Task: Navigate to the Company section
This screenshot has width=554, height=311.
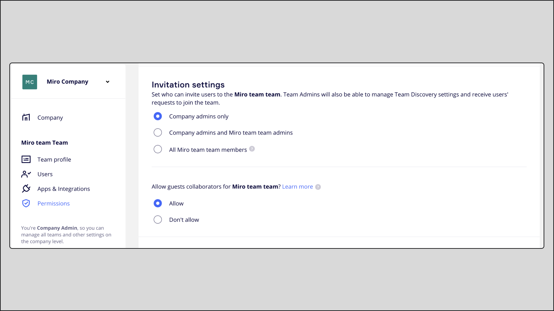Action: tap(50, 117)
